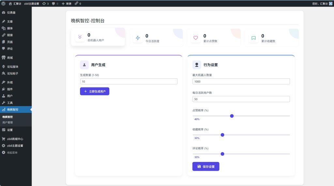Viewport: 334px width, 186px height.
Task: Click the store icon beside 商城
Action: click(x=3, y=57)
